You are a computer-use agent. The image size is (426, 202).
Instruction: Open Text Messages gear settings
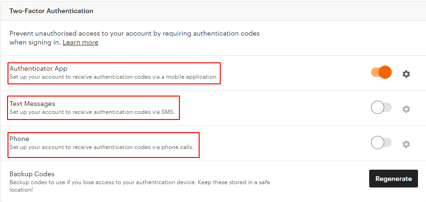point(406,109)
